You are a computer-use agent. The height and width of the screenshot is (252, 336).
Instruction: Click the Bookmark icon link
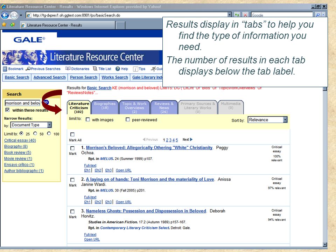pos(13,69)
